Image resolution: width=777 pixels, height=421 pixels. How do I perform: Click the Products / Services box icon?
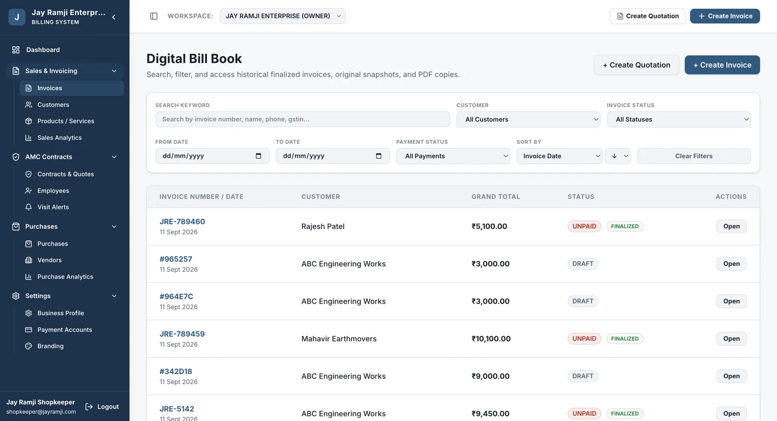(29, 121)
